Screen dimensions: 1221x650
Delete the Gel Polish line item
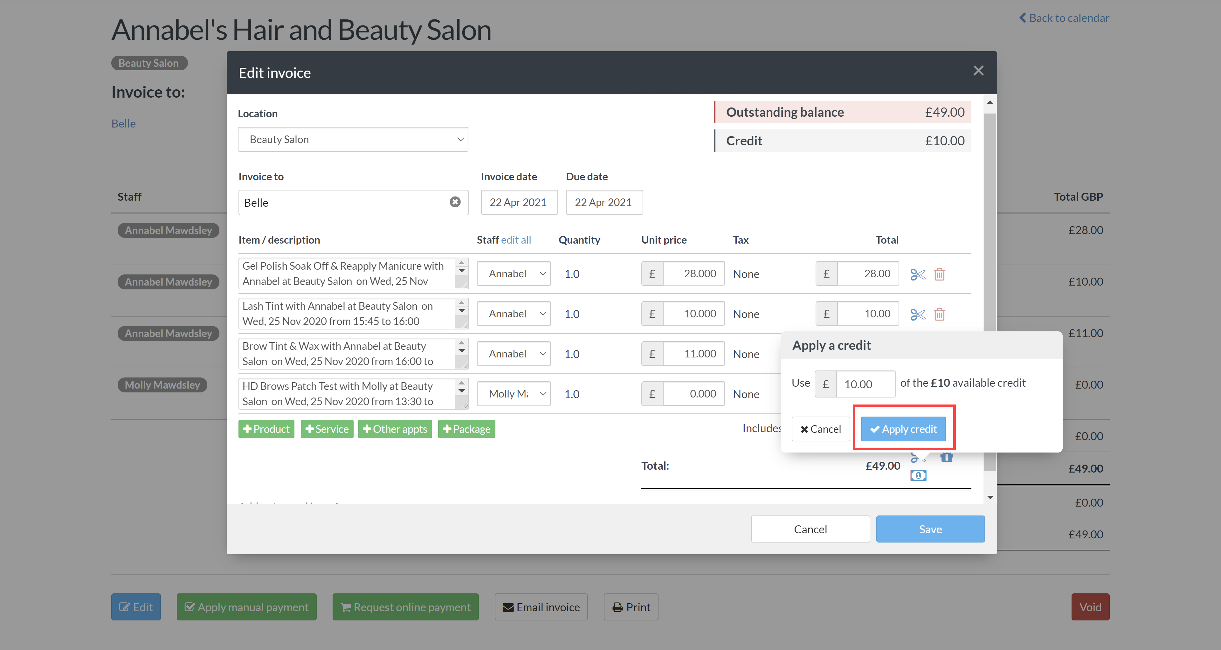coord(939,274)
